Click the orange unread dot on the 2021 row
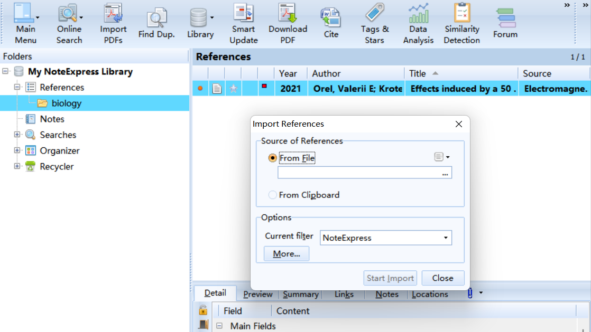 point(200,89)
